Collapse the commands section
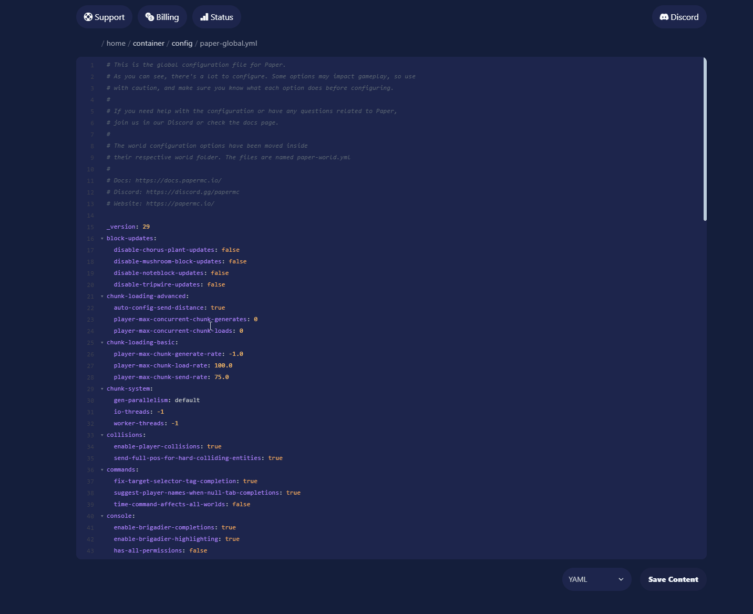The height and width of the screenshot is (614, 753). (x=102, y=470)
